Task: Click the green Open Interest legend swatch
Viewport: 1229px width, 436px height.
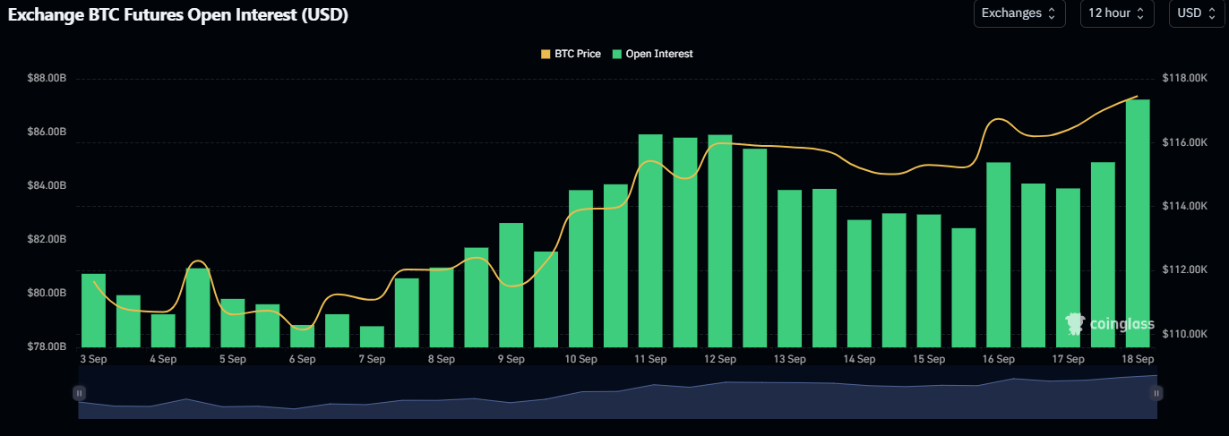Action: (x=617, y=54)
